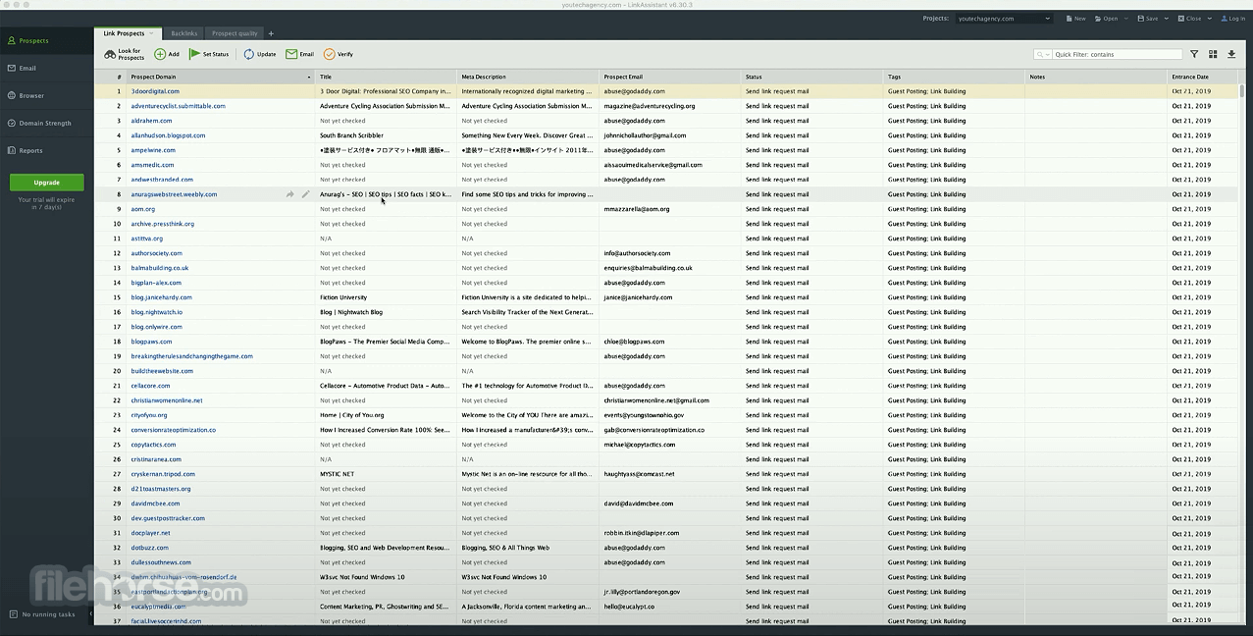1253x636 pixels.
Task: Open the d21toastmasters.org domain link
Action: [x=161, y=489]
